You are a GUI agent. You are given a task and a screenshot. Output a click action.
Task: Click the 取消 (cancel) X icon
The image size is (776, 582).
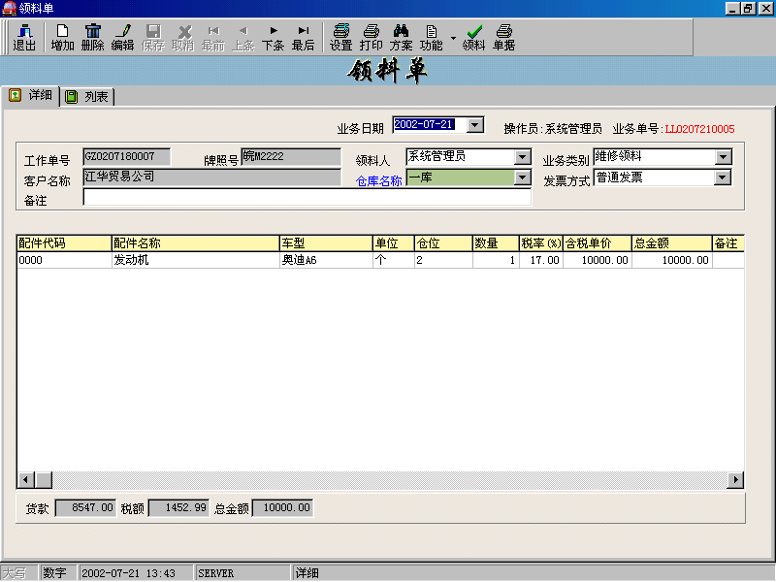pos(183,38)
